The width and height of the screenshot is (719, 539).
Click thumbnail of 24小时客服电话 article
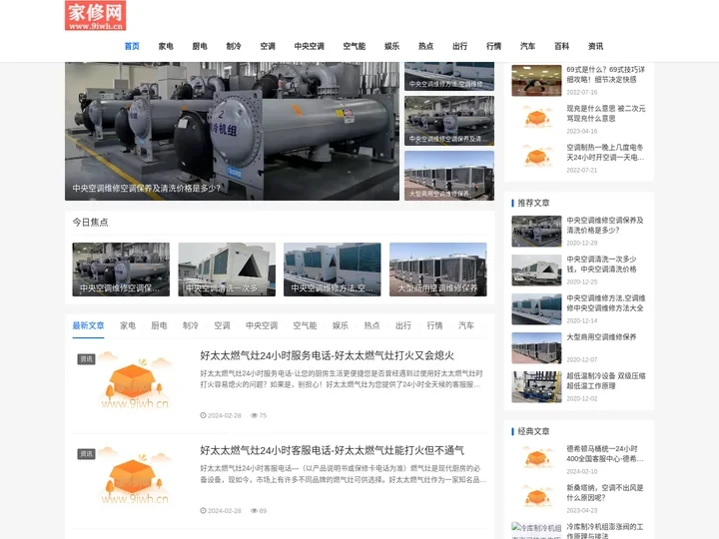[x=133, y=476]
